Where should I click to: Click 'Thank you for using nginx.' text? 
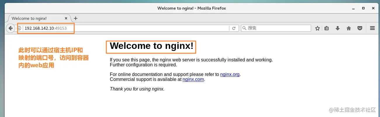(x=137, y=89)
